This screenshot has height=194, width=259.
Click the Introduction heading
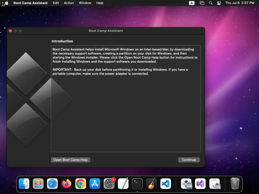62,41
